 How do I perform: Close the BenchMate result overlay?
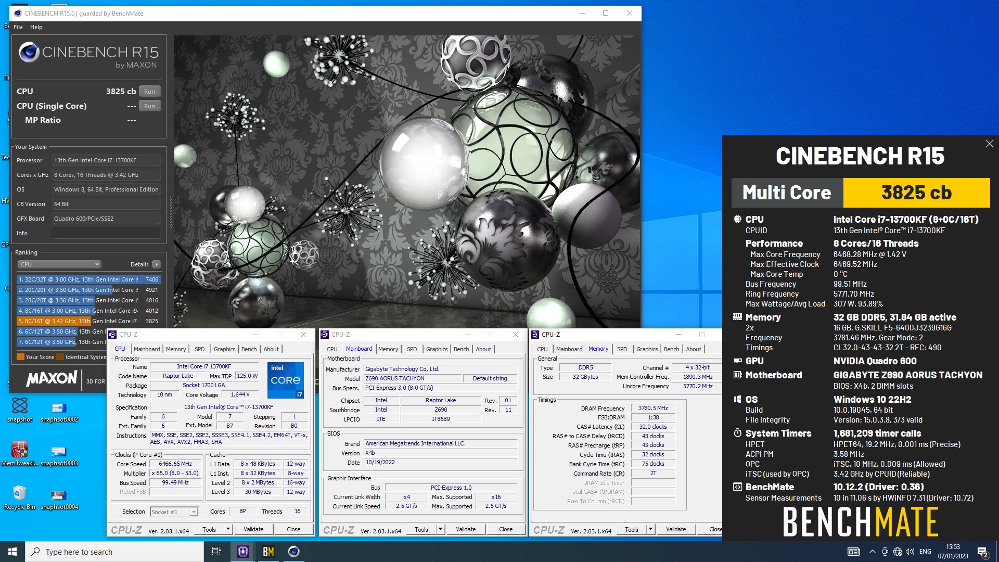(x=989, y=144)
